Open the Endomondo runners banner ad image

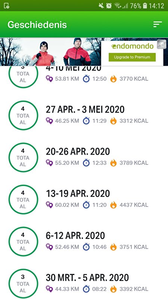pyautogui.click(x=50, y=52)
